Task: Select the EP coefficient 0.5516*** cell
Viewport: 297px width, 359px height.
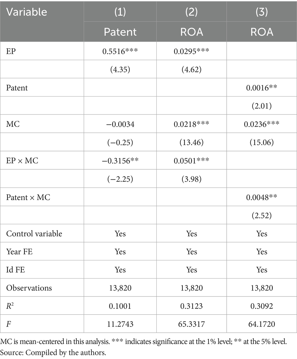Action: (120, 51)
